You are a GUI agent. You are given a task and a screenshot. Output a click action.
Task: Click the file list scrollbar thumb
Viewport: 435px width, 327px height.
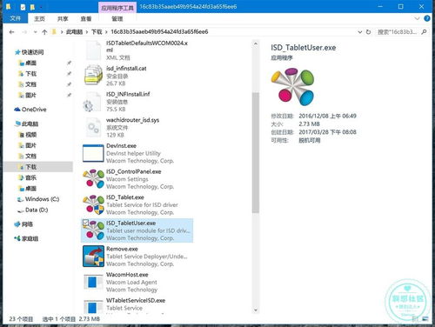point(255,153)
